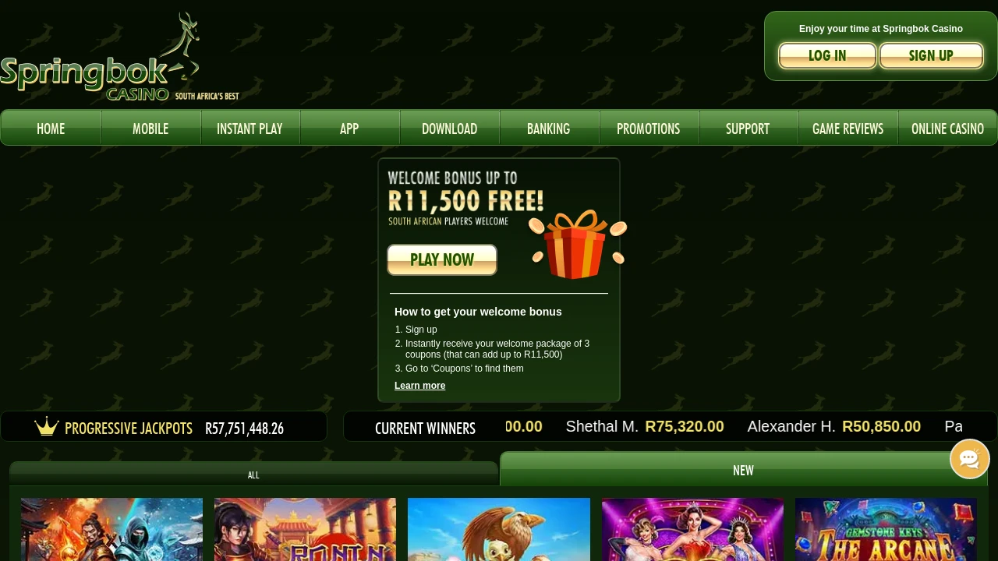Open the eagle game thumbnail
This screenshot has height=561, width=998.
(499, 530)
